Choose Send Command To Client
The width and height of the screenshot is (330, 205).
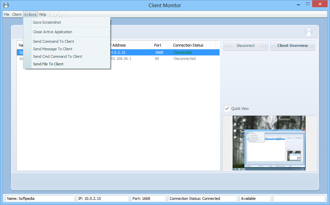[54, 41]
